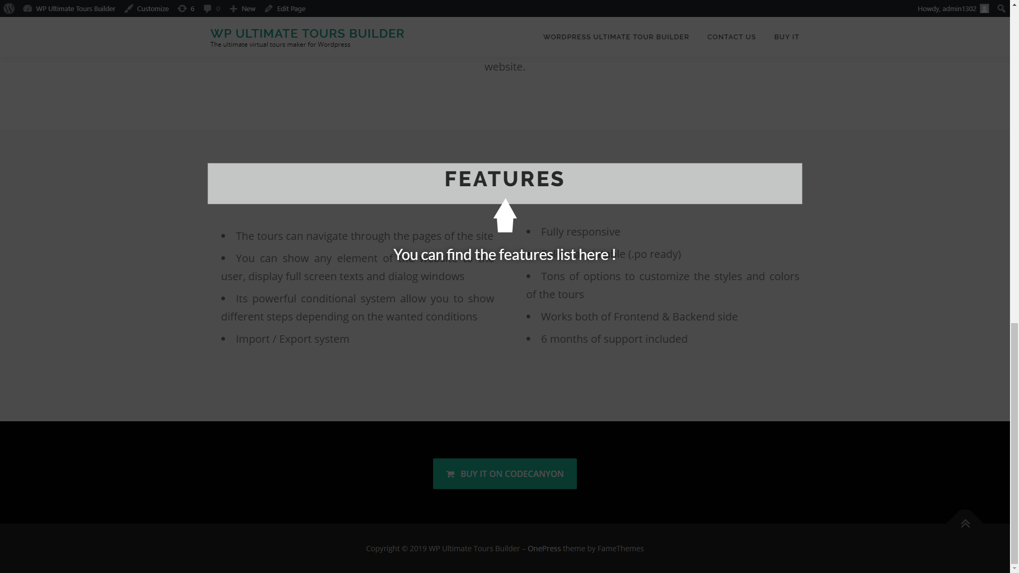Click Edit Page in admin bar
The height and width of the screenshot is (573, 1019).
point(285,8)
